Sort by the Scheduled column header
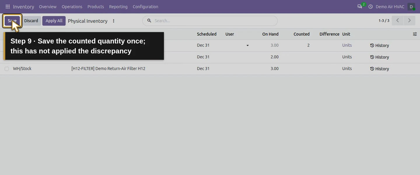The width and height of the screenshot is (420, 175). (x=206, y=34)
